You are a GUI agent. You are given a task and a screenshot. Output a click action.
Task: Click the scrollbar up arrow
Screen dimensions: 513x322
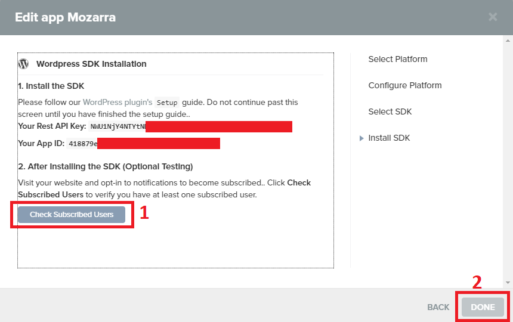pyautogui.click(x=508, y=41)
